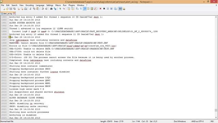Click the scroll-up arrow of vertical scrollbar
The image size is (218, 123).
point(216,17)
